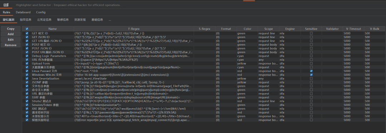Viewport: 386px width, 133px height.
Task: Click the S-Regex column header
Action: pyautogui.click(x=205, y=29)
